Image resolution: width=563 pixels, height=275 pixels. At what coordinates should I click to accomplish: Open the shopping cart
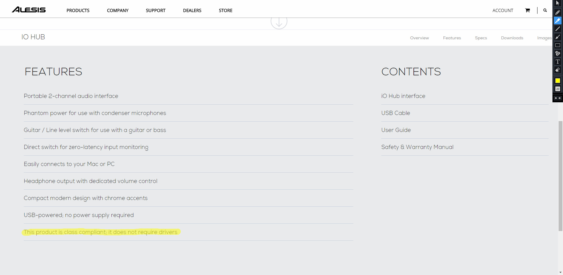pyautogui.click(x=528, y=10)
